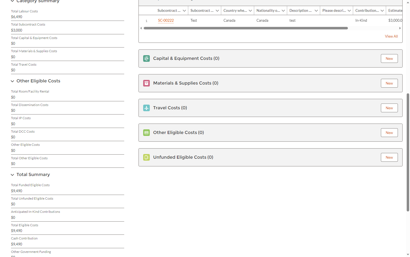Viewport: 410px width, 257px height.
Task: Open Capital & Equipment Costs (0) list
Action: pyautogui.click(x=186, y=58)
